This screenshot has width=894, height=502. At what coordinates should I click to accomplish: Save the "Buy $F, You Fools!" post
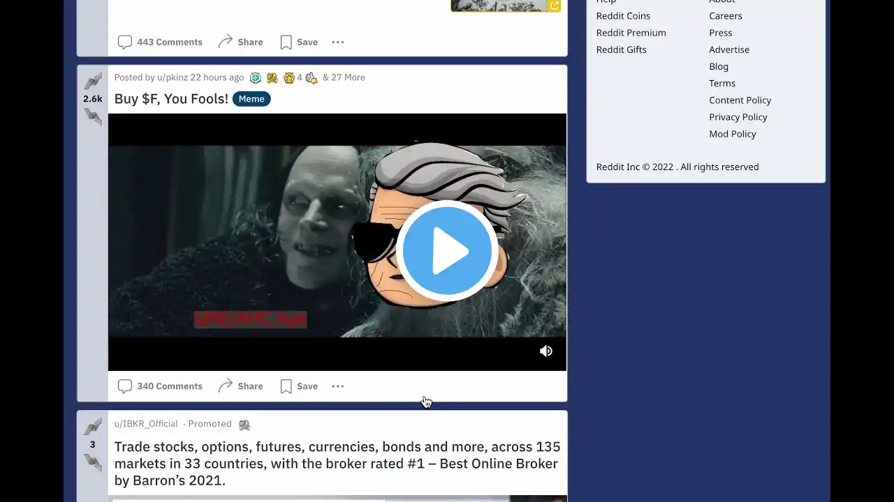(x=299, y=386)
